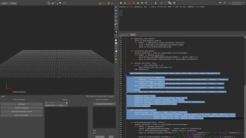Select the scale tool in vertical toolbar
Screen dimensions: 246x138
pos(116,20)
